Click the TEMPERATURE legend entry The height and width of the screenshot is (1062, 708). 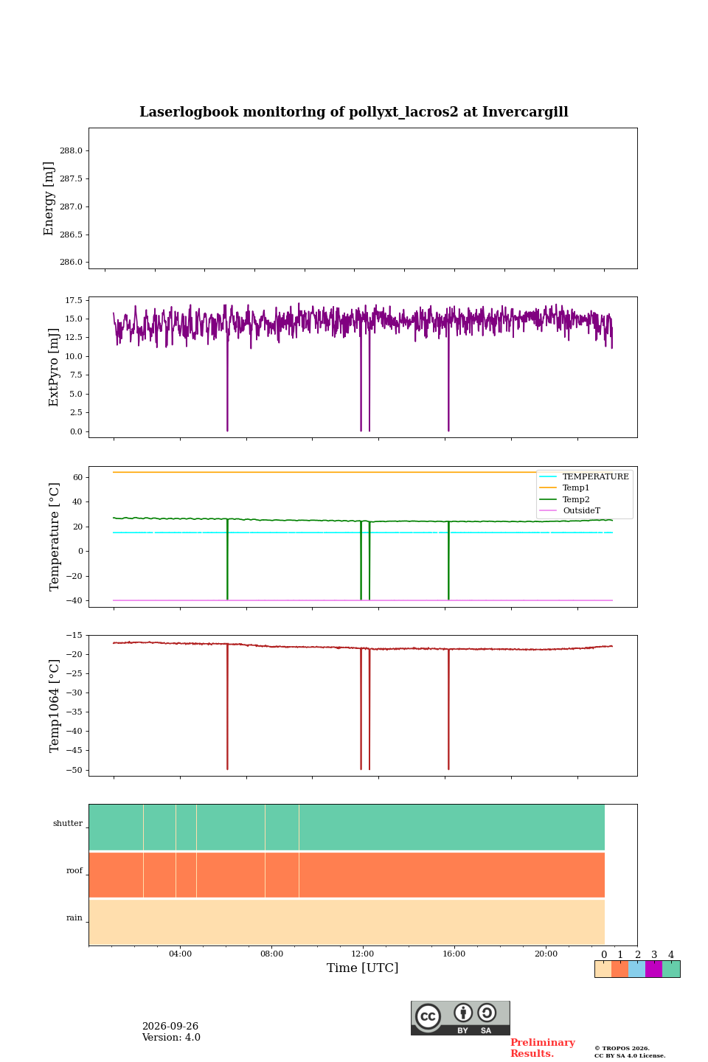(x=585, y=476)
